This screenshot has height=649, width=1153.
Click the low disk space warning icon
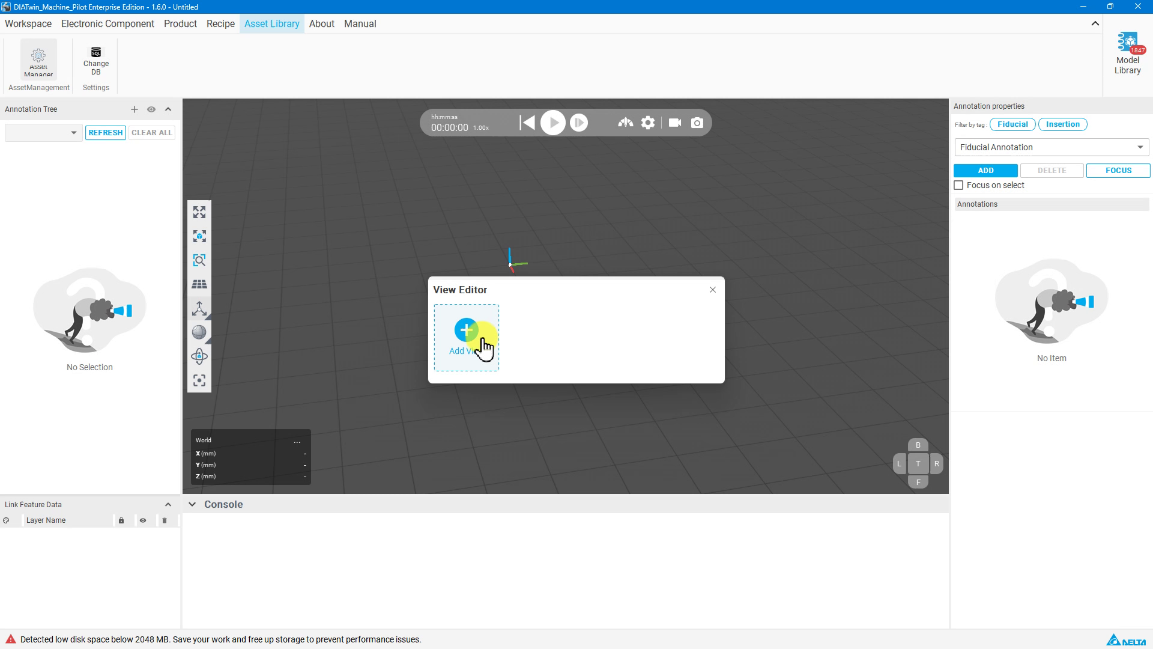pyautogui.click(x=10, y=639)
